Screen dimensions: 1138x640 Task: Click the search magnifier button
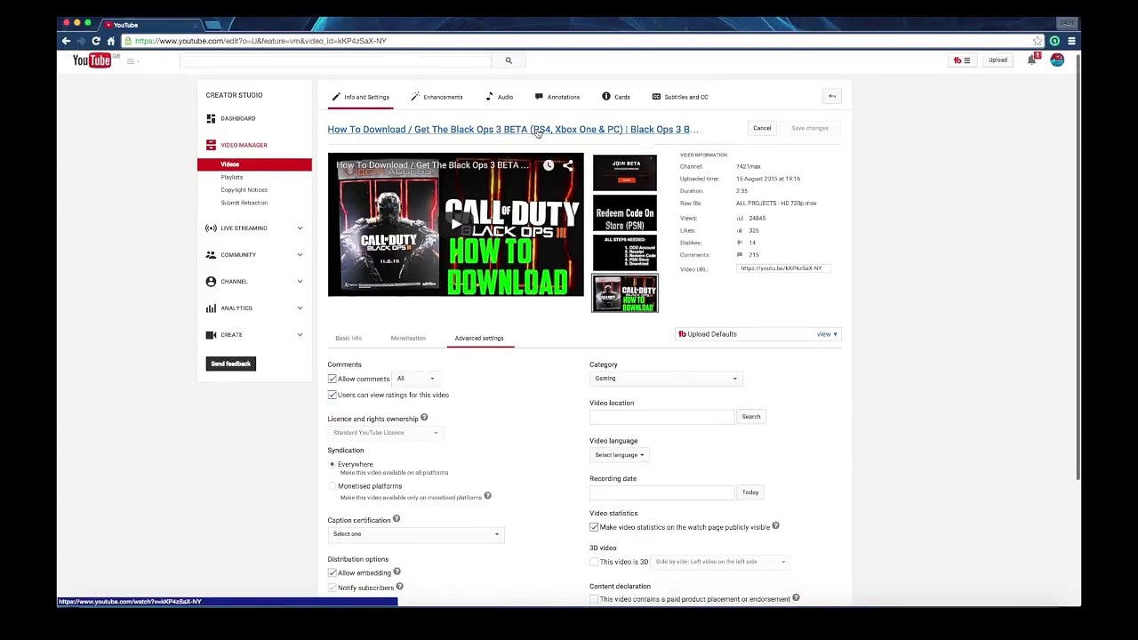click(509, 60)
